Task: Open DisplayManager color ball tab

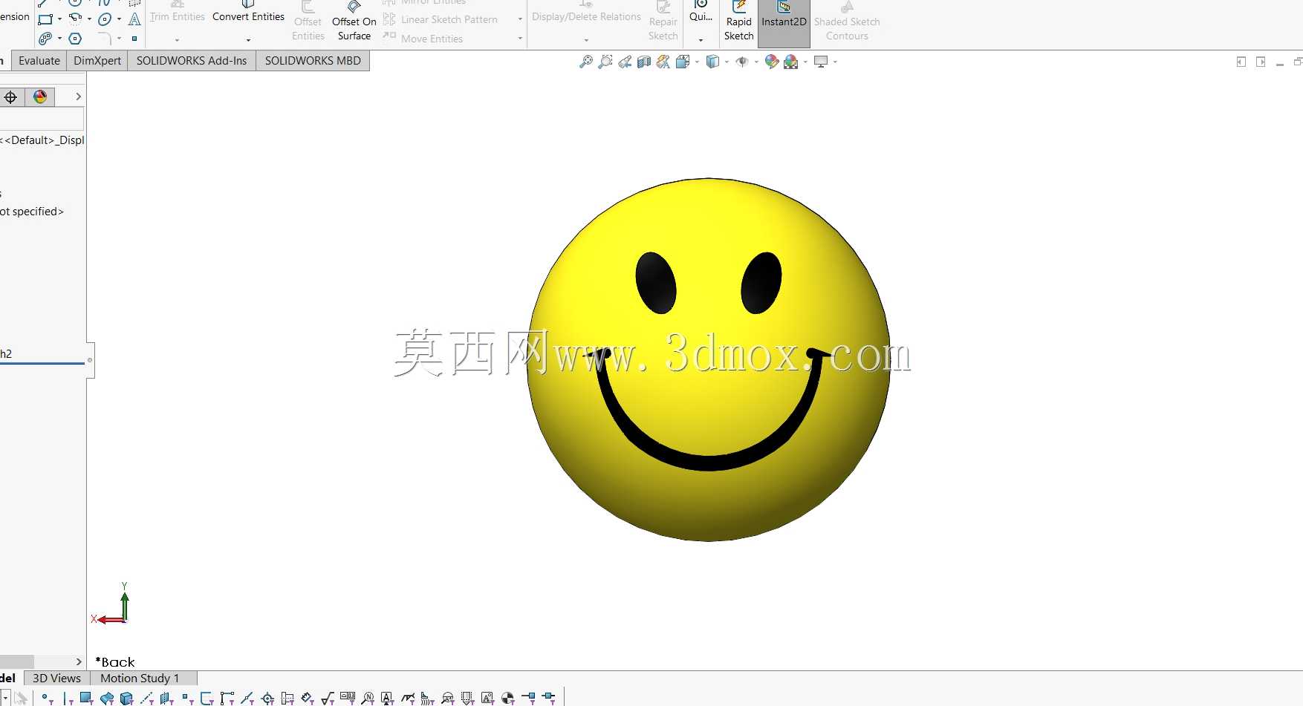Action: (x=40, y=97)
